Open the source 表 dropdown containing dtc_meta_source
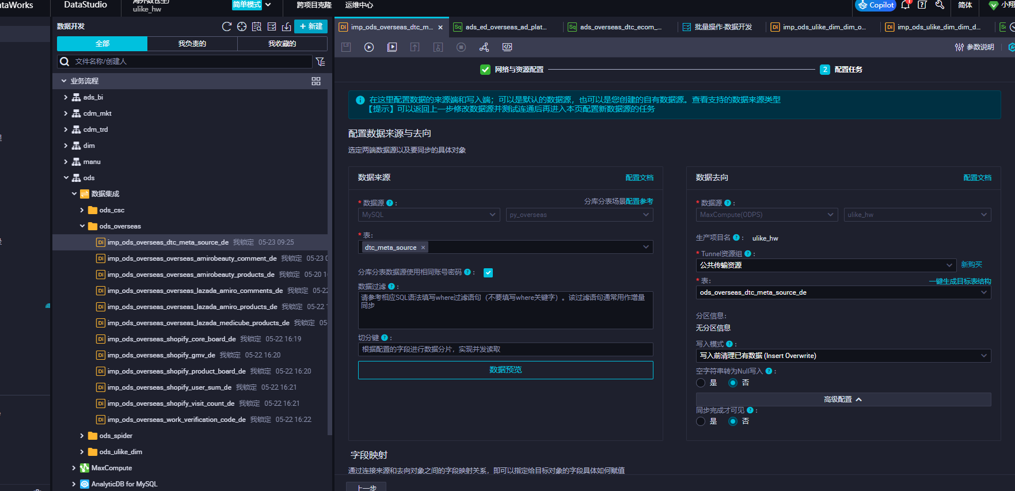This screenshot has height=491, width=1015. point(505,248)
